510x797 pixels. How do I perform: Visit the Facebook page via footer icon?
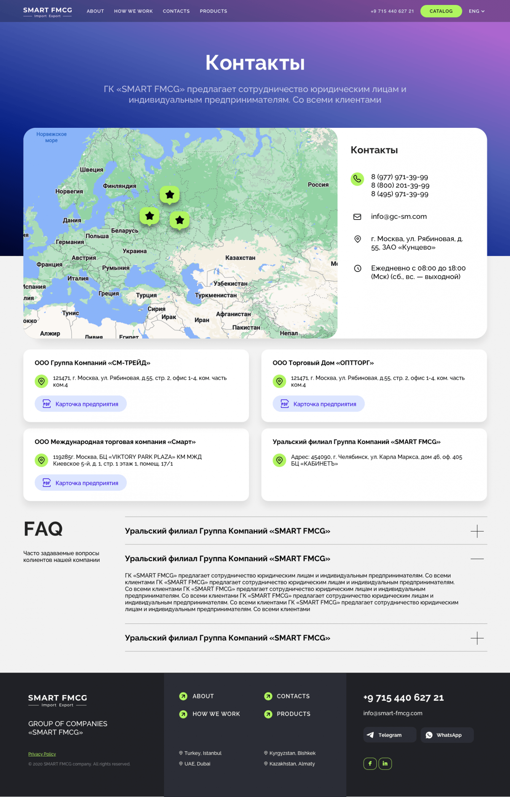[x=370, y=764]
